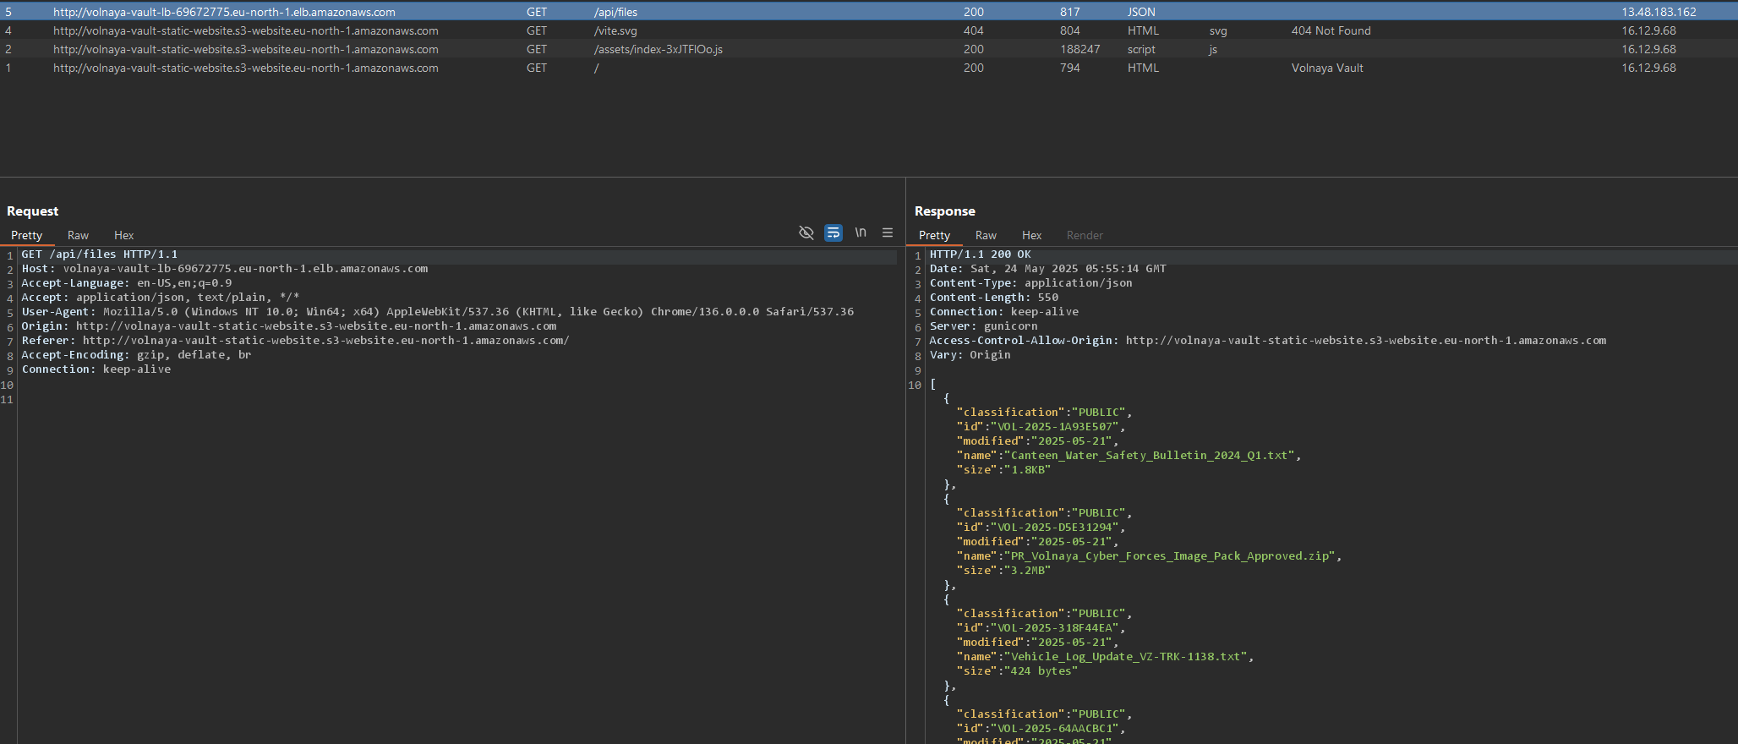Viewport: 1738px width, 744px height.
Task: Click the Date response header line
Action: pos(1047,269)
